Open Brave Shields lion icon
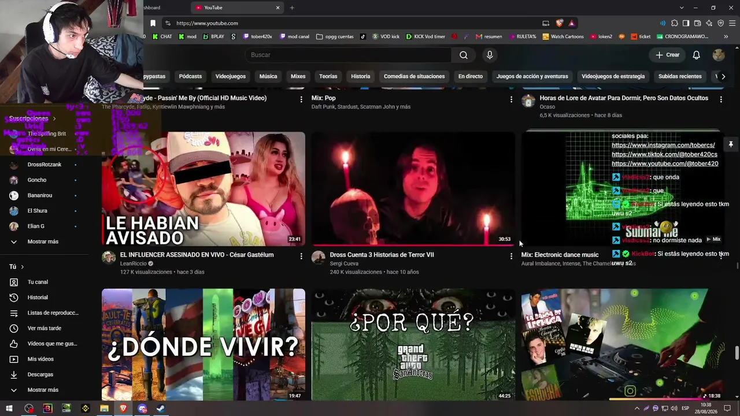Image resolution: width=740 pixels, height=416 pixels. click(560, 23)
